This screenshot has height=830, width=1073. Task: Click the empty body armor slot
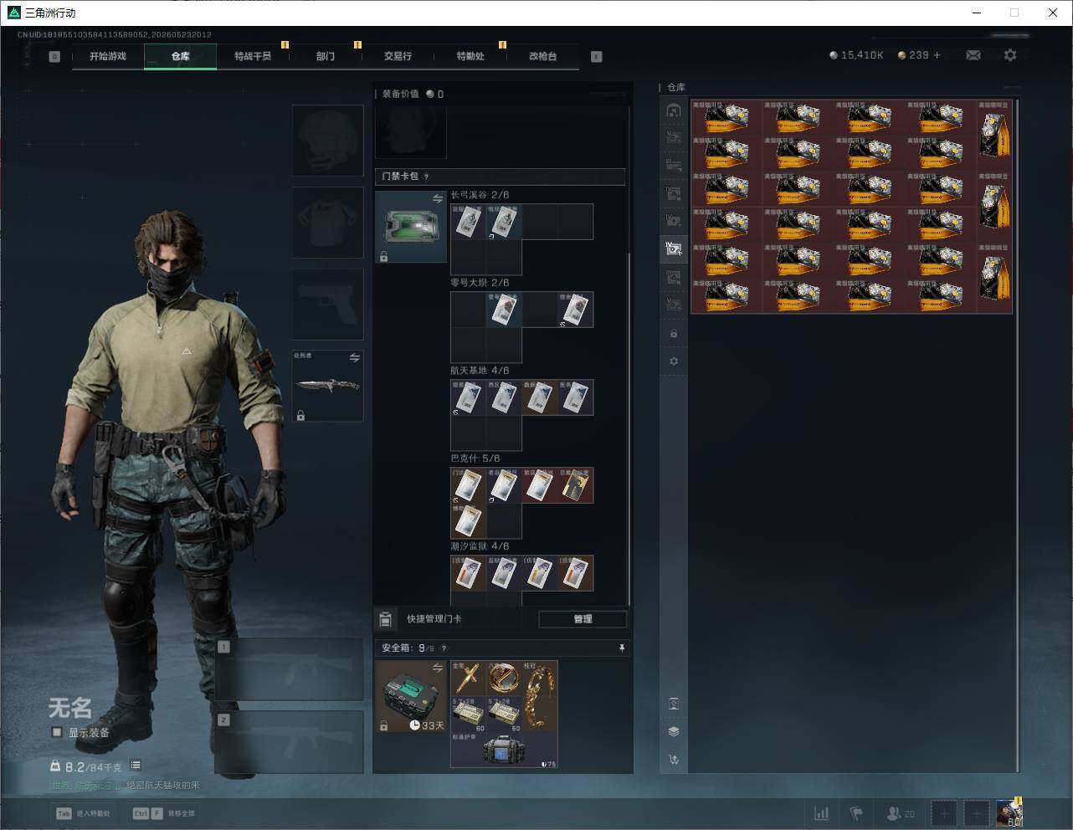[327, 222]
